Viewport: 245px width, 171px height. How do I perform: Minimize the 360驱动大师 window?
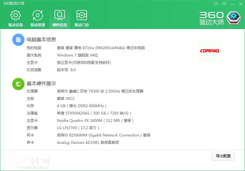232,4
